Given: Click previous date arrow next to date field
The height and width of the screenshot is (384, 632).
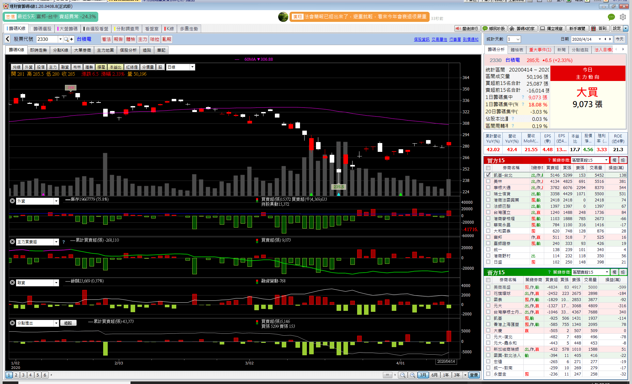Looking at the screenshot, I should click(605, 39).
